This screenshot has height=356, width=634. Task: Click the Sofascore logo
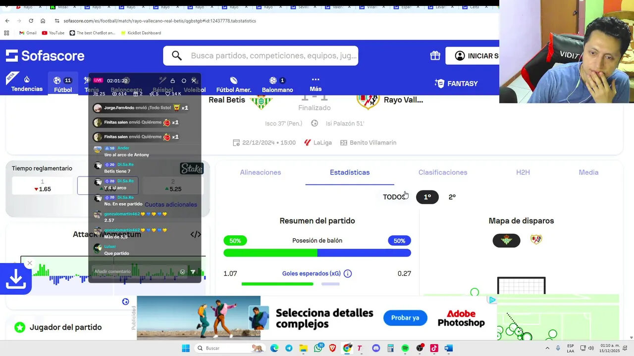45,56
